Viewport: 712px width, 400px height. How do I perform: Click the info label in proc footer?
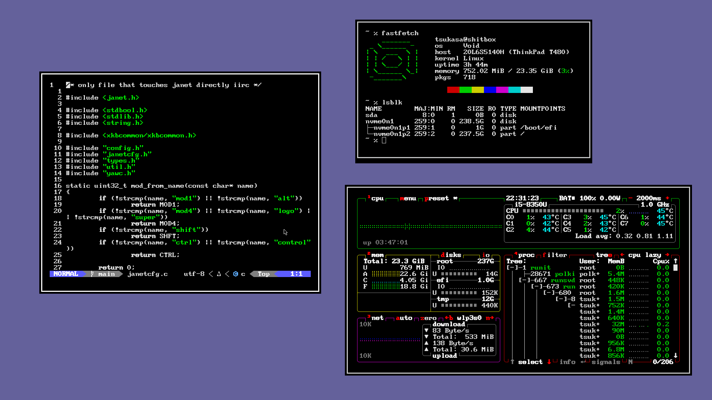click(567, 362)
